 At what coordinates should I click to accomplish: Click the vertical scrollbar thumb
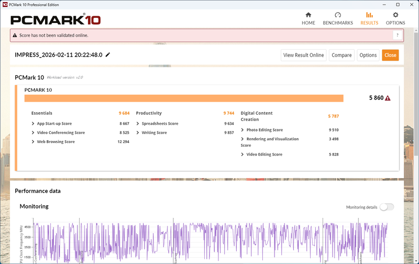coord(416,94)
